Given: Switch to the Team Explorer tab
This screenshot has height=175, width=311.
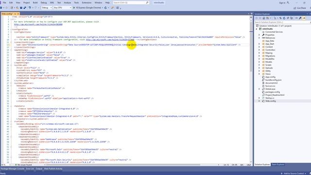Looking at the screenshot, I should pos(278,164).
